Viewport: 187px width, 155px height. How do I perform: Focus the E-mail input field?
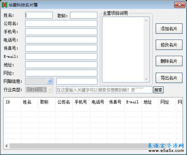(x=61, y=56)
